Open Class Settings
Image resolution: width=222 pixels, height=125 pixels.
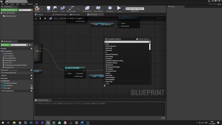(87, 8)
